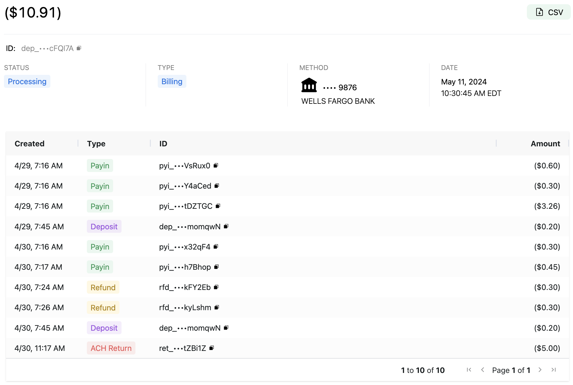Select the ($5.00) amount cell
Viewport: 573px width, 385px height.
coord(547,348)
